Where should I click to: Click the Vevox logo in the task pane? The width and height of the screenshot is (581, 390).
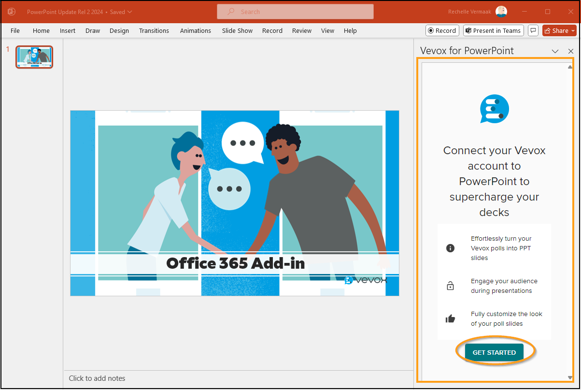pyautogui.click(x=494, y=109)
